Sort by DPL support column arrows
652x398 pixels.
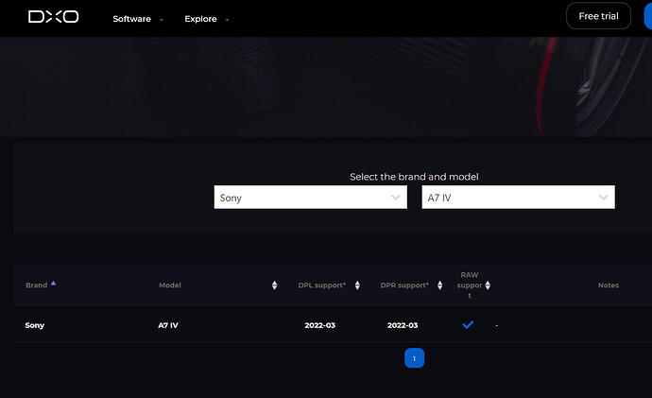(357, 286)
